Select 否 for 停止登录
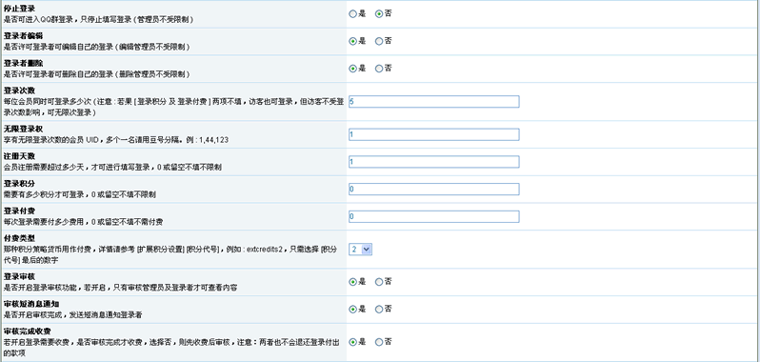This screenshot has height=362, width=760. [379, 14]
